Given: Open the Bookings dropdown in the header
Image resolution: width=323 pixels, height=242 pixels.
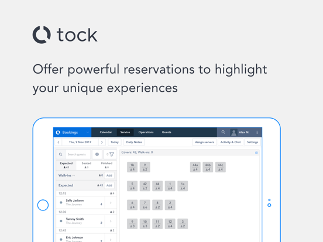Looking at the screenshot, I should pyautogui.click(x=73, y=132).
